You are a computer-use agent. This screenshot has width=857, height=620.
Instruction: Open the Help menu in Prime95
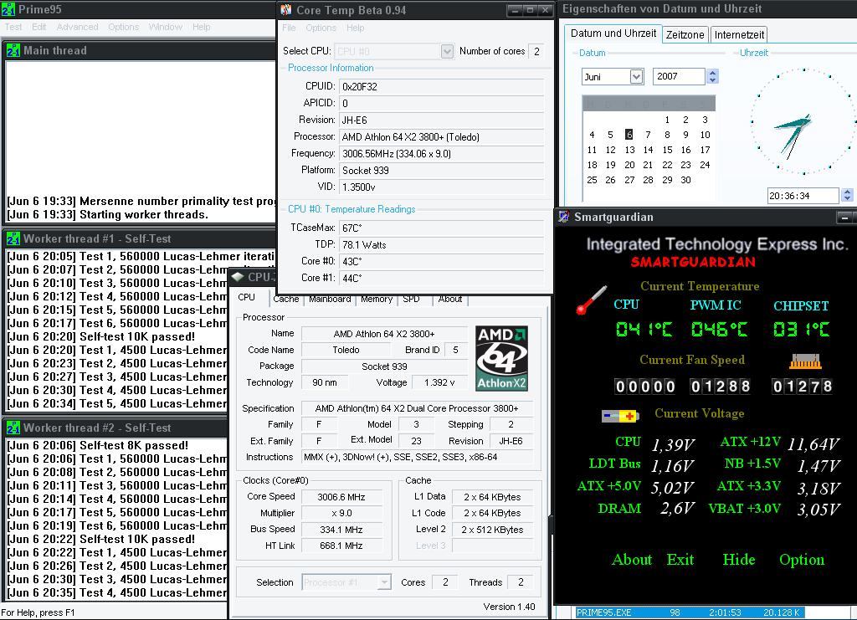click(x=201, y=27)
